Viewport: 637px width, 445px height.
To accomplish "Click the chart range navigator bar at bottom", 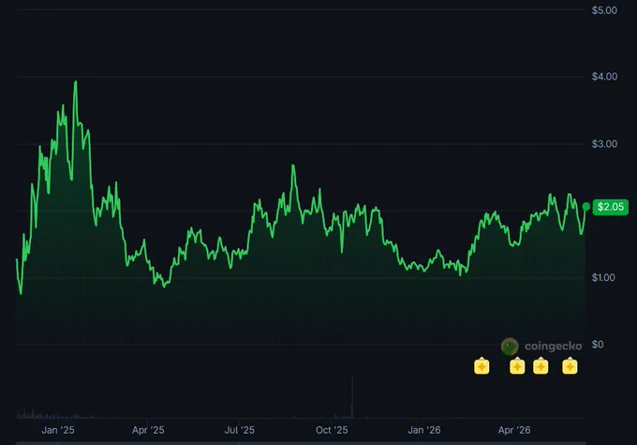I will tap(301, 443).
